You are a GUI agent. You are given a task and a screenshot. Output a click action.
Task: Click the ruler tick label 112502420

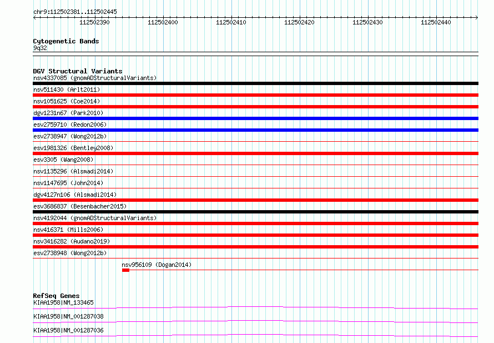pyautogui.click(x=299, y=22)
